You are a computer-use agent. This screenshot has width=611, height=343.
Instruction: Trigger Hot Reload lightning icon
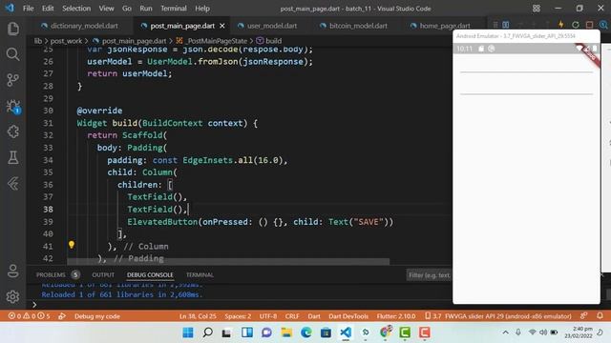click(561, 25)
